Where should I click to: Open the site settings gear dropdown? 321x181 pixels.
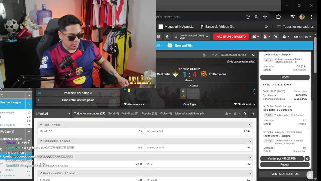(x=285, y=37)
